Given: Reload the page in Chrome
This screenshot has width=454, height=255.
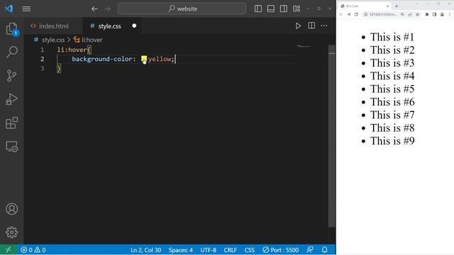Looking at the screenshot, I should tap(356, 14).
